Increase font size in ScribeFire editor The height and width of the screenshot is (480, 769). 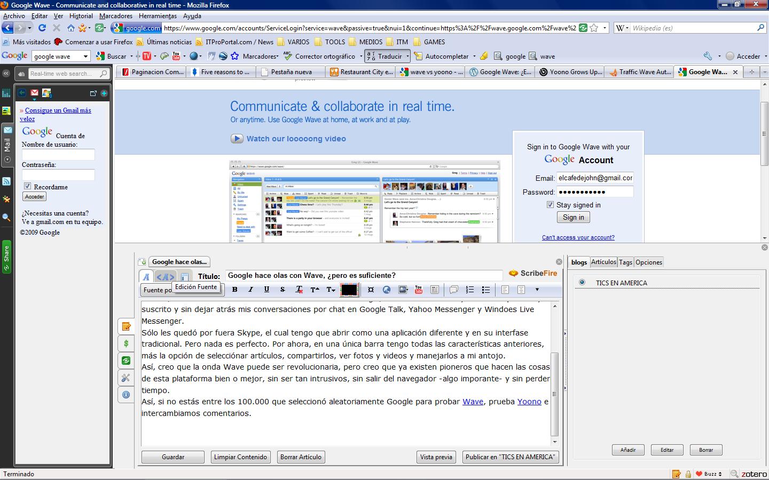(315, 290)
